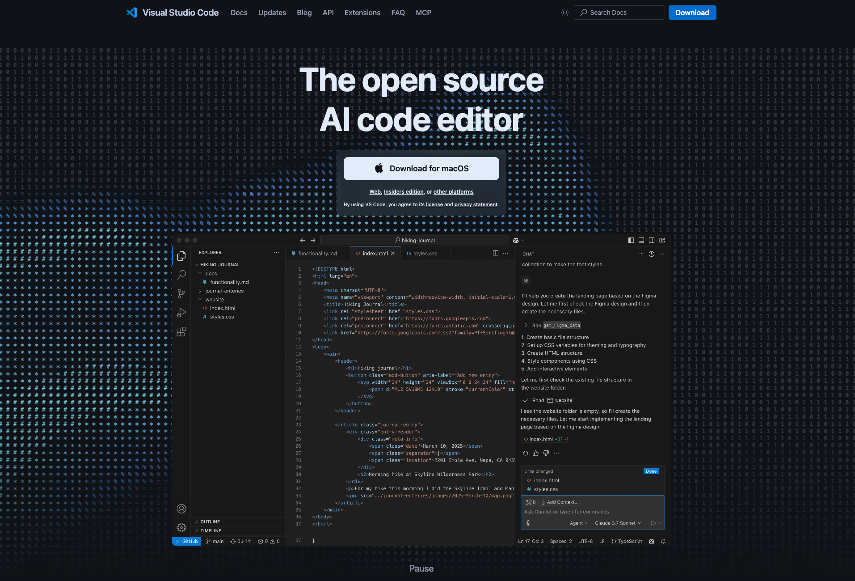
Task: Open the Claude 3.7 Sonnet model dropdown
Action: 618,523
